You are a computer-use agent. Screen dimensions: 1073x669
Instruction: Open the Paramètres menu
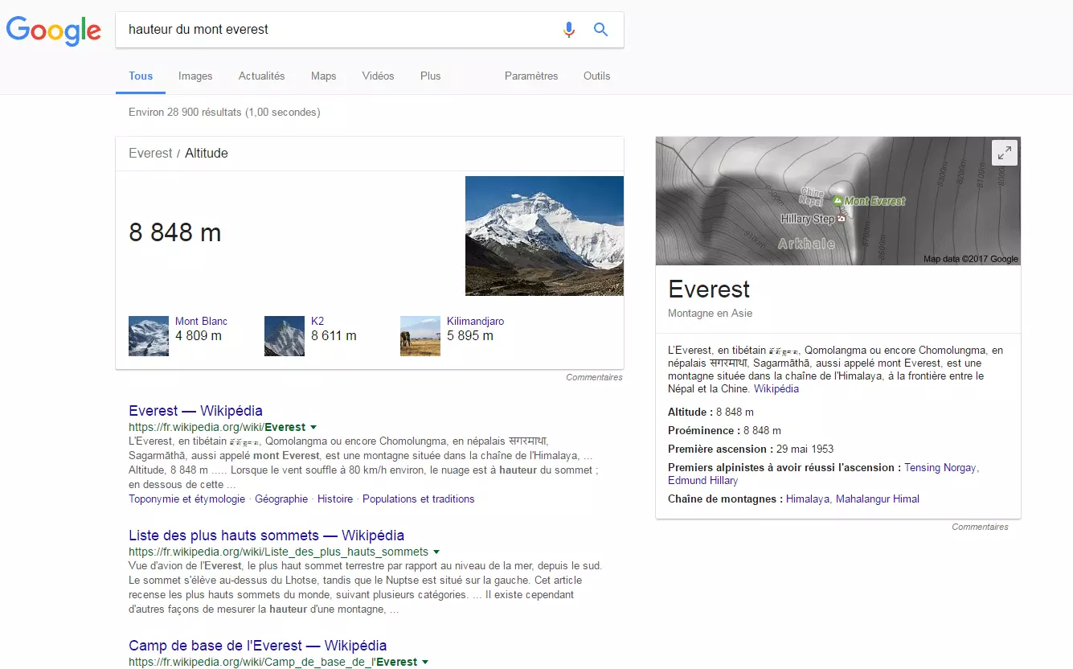pyautogui.click(x=531, y=76)
